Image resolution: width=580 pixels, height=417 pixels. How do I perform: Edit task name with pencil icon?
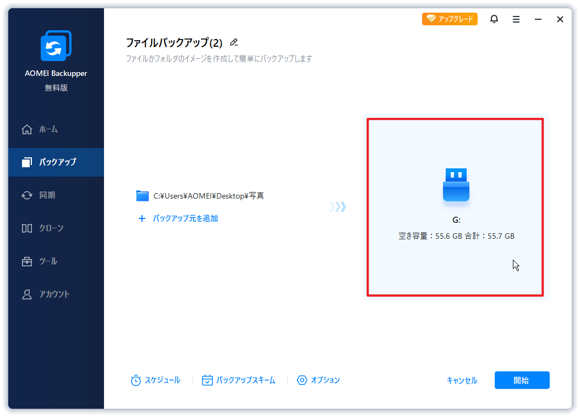pos(234,42)
